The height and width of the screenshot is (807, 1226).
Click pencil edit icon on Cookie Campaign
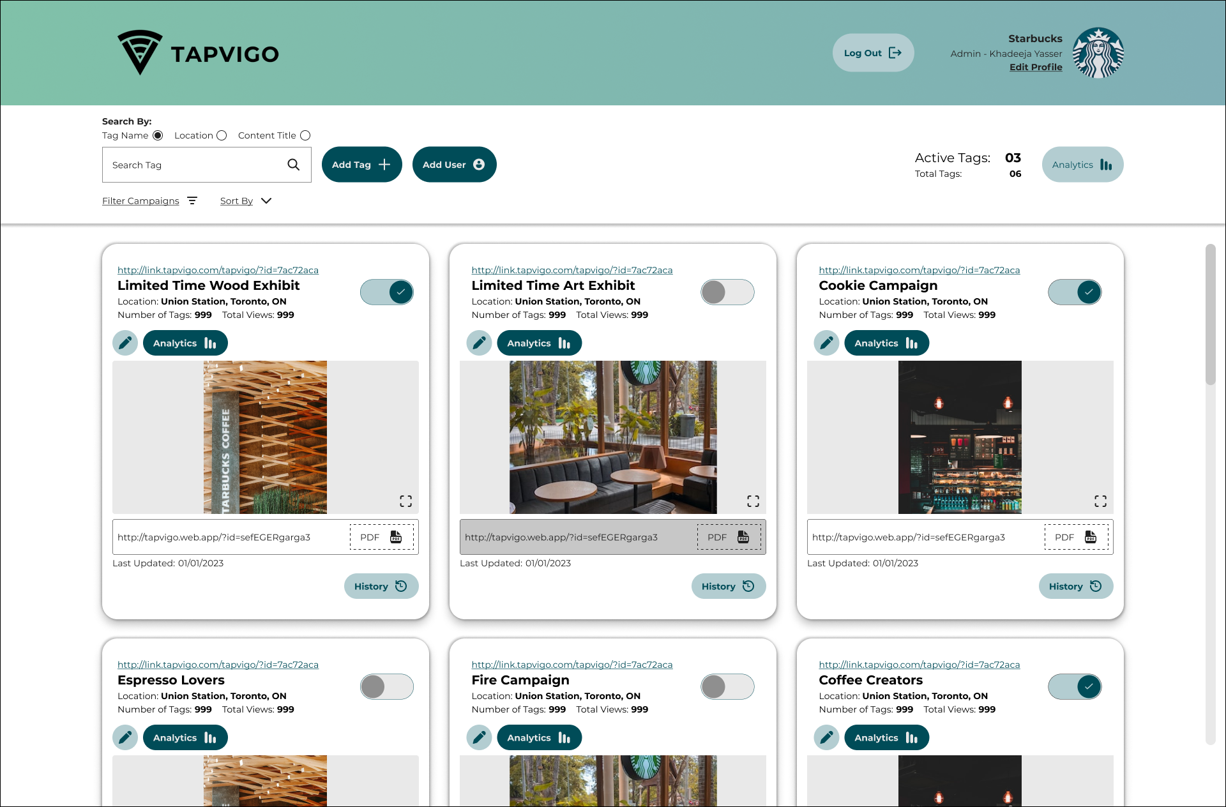coord(826,343)
